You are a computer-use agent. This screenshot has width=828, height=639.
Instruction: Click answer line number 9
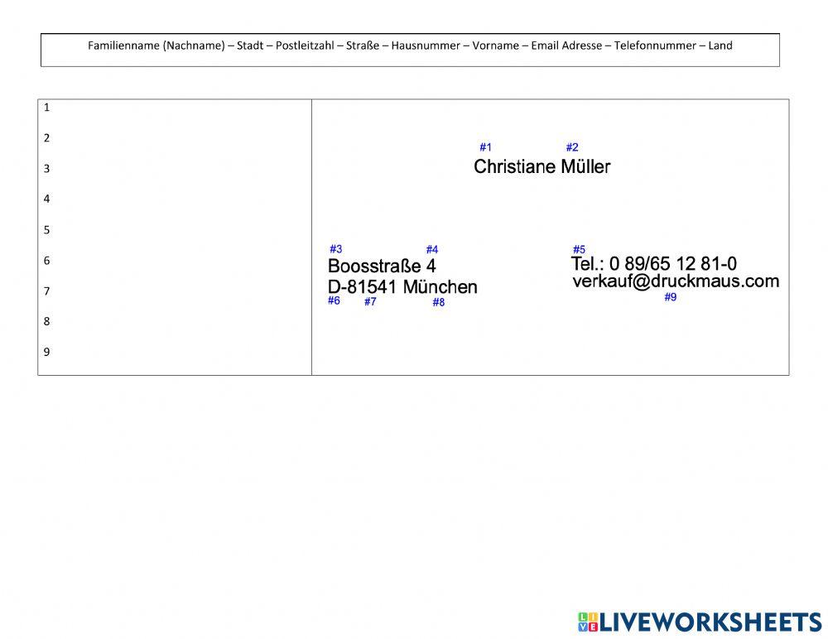point(174,352)
